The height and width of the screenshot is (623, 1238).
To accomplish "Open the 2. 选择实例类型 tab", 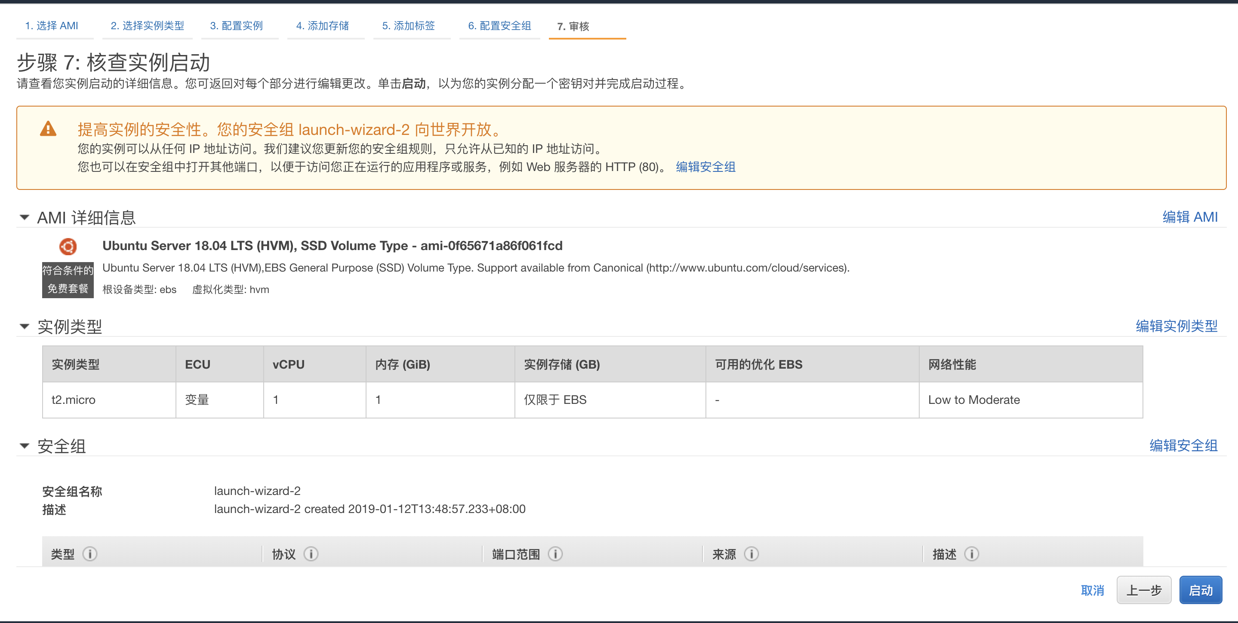I will click(x=147, y=26).
